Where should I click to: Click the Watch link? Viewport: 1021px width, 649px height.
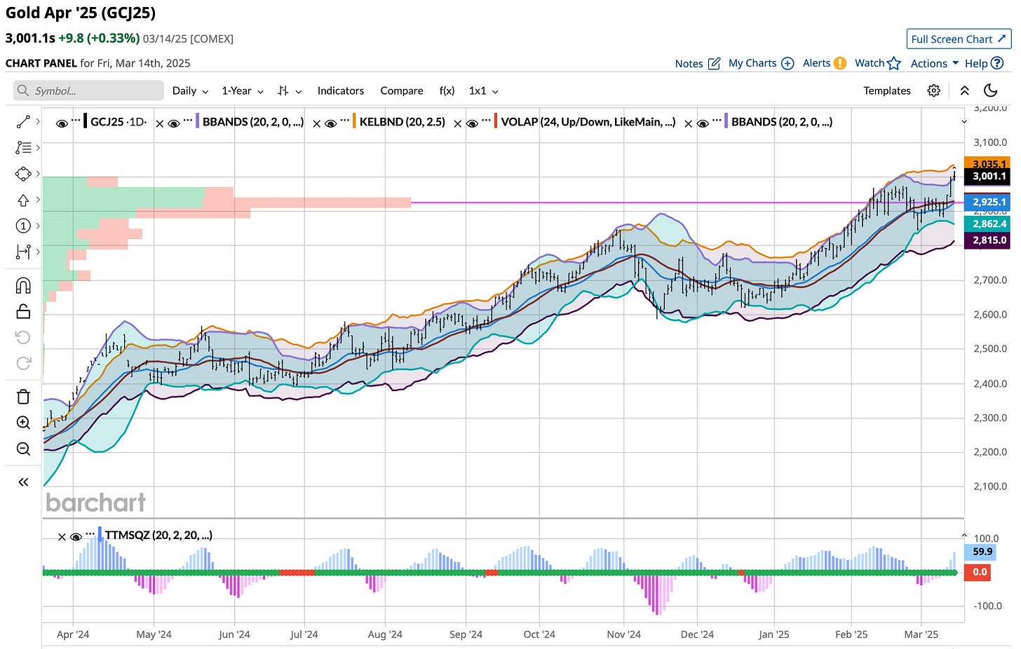coord(870,63)
